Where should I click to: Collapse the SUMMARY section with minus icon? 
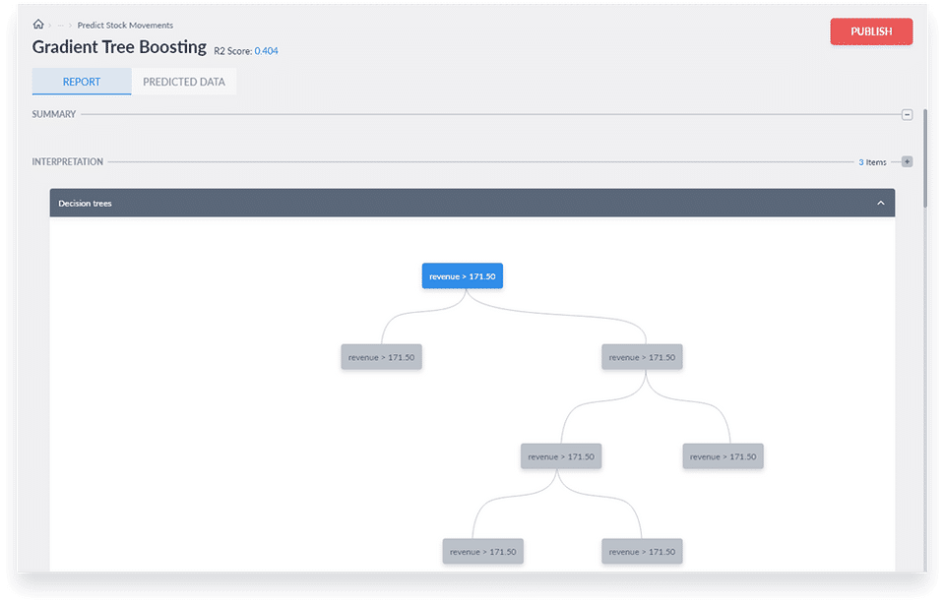point(907,114)
